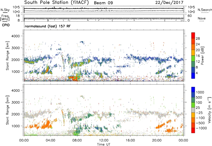Screen dimensions: 212x146
Task: Click the '4000' tick on Power panel
Action: tap(15, 36)
